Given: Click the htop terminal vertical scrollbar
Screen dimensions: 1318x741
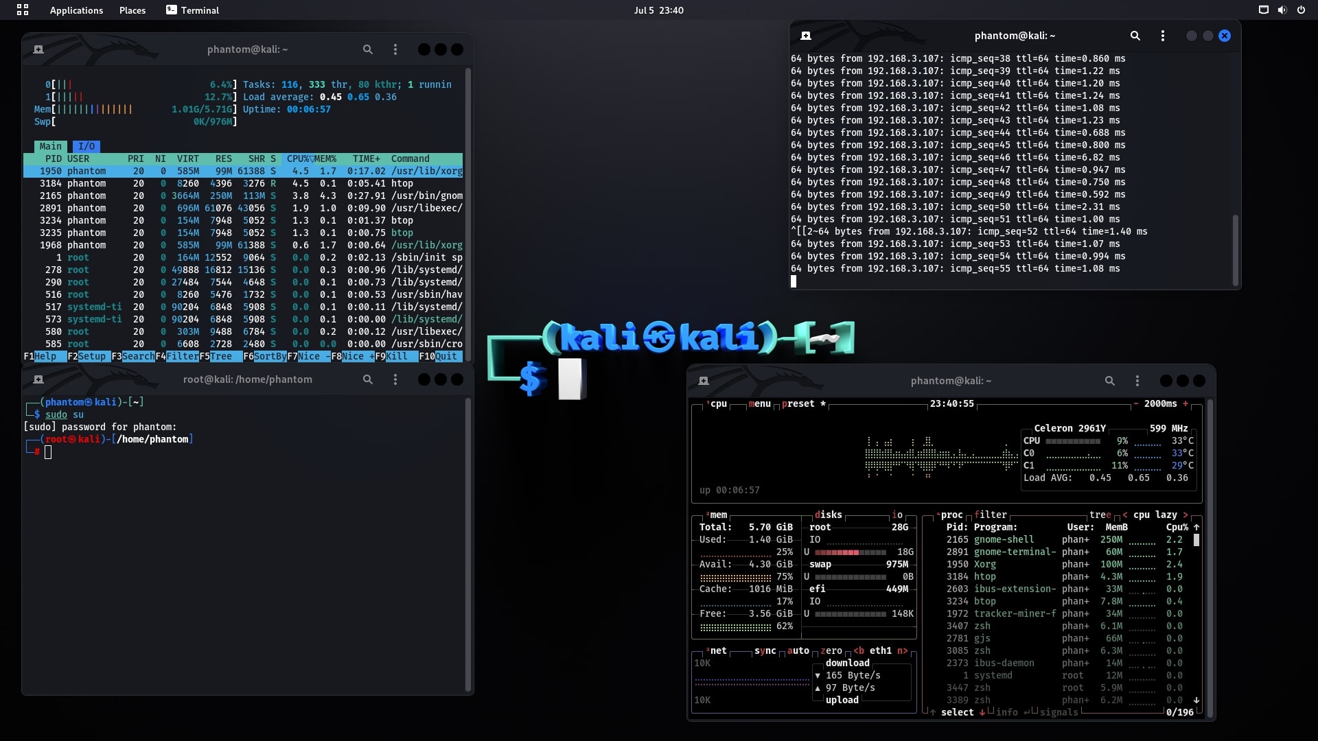Looking at the screenshot, I should pos(468,215).
